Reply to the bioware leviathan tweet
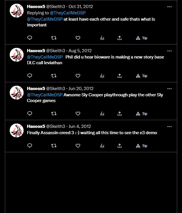The height and width of the screenshot is (213, 182). 30,75
